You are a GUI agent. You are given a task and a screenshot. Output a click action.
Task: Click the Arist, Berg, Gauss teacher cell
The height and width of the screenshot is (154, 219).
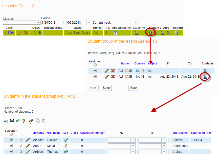[x=77, y=33]
